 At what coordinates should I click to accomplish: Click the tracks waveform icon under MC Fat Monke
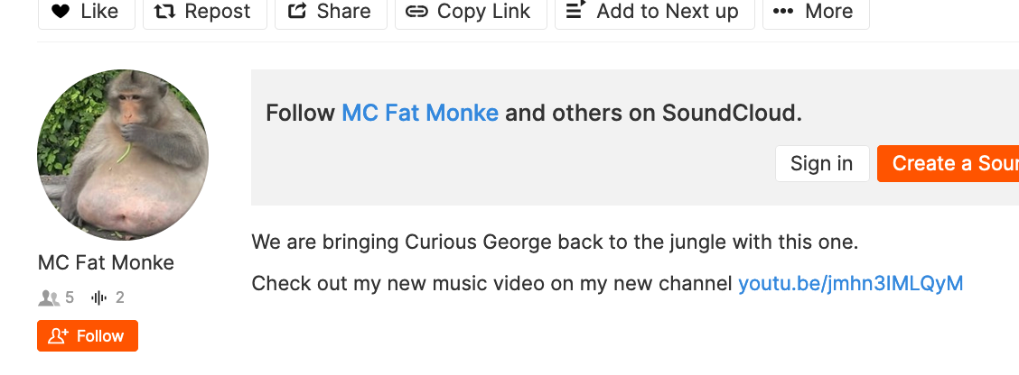[x=99, y=297]
